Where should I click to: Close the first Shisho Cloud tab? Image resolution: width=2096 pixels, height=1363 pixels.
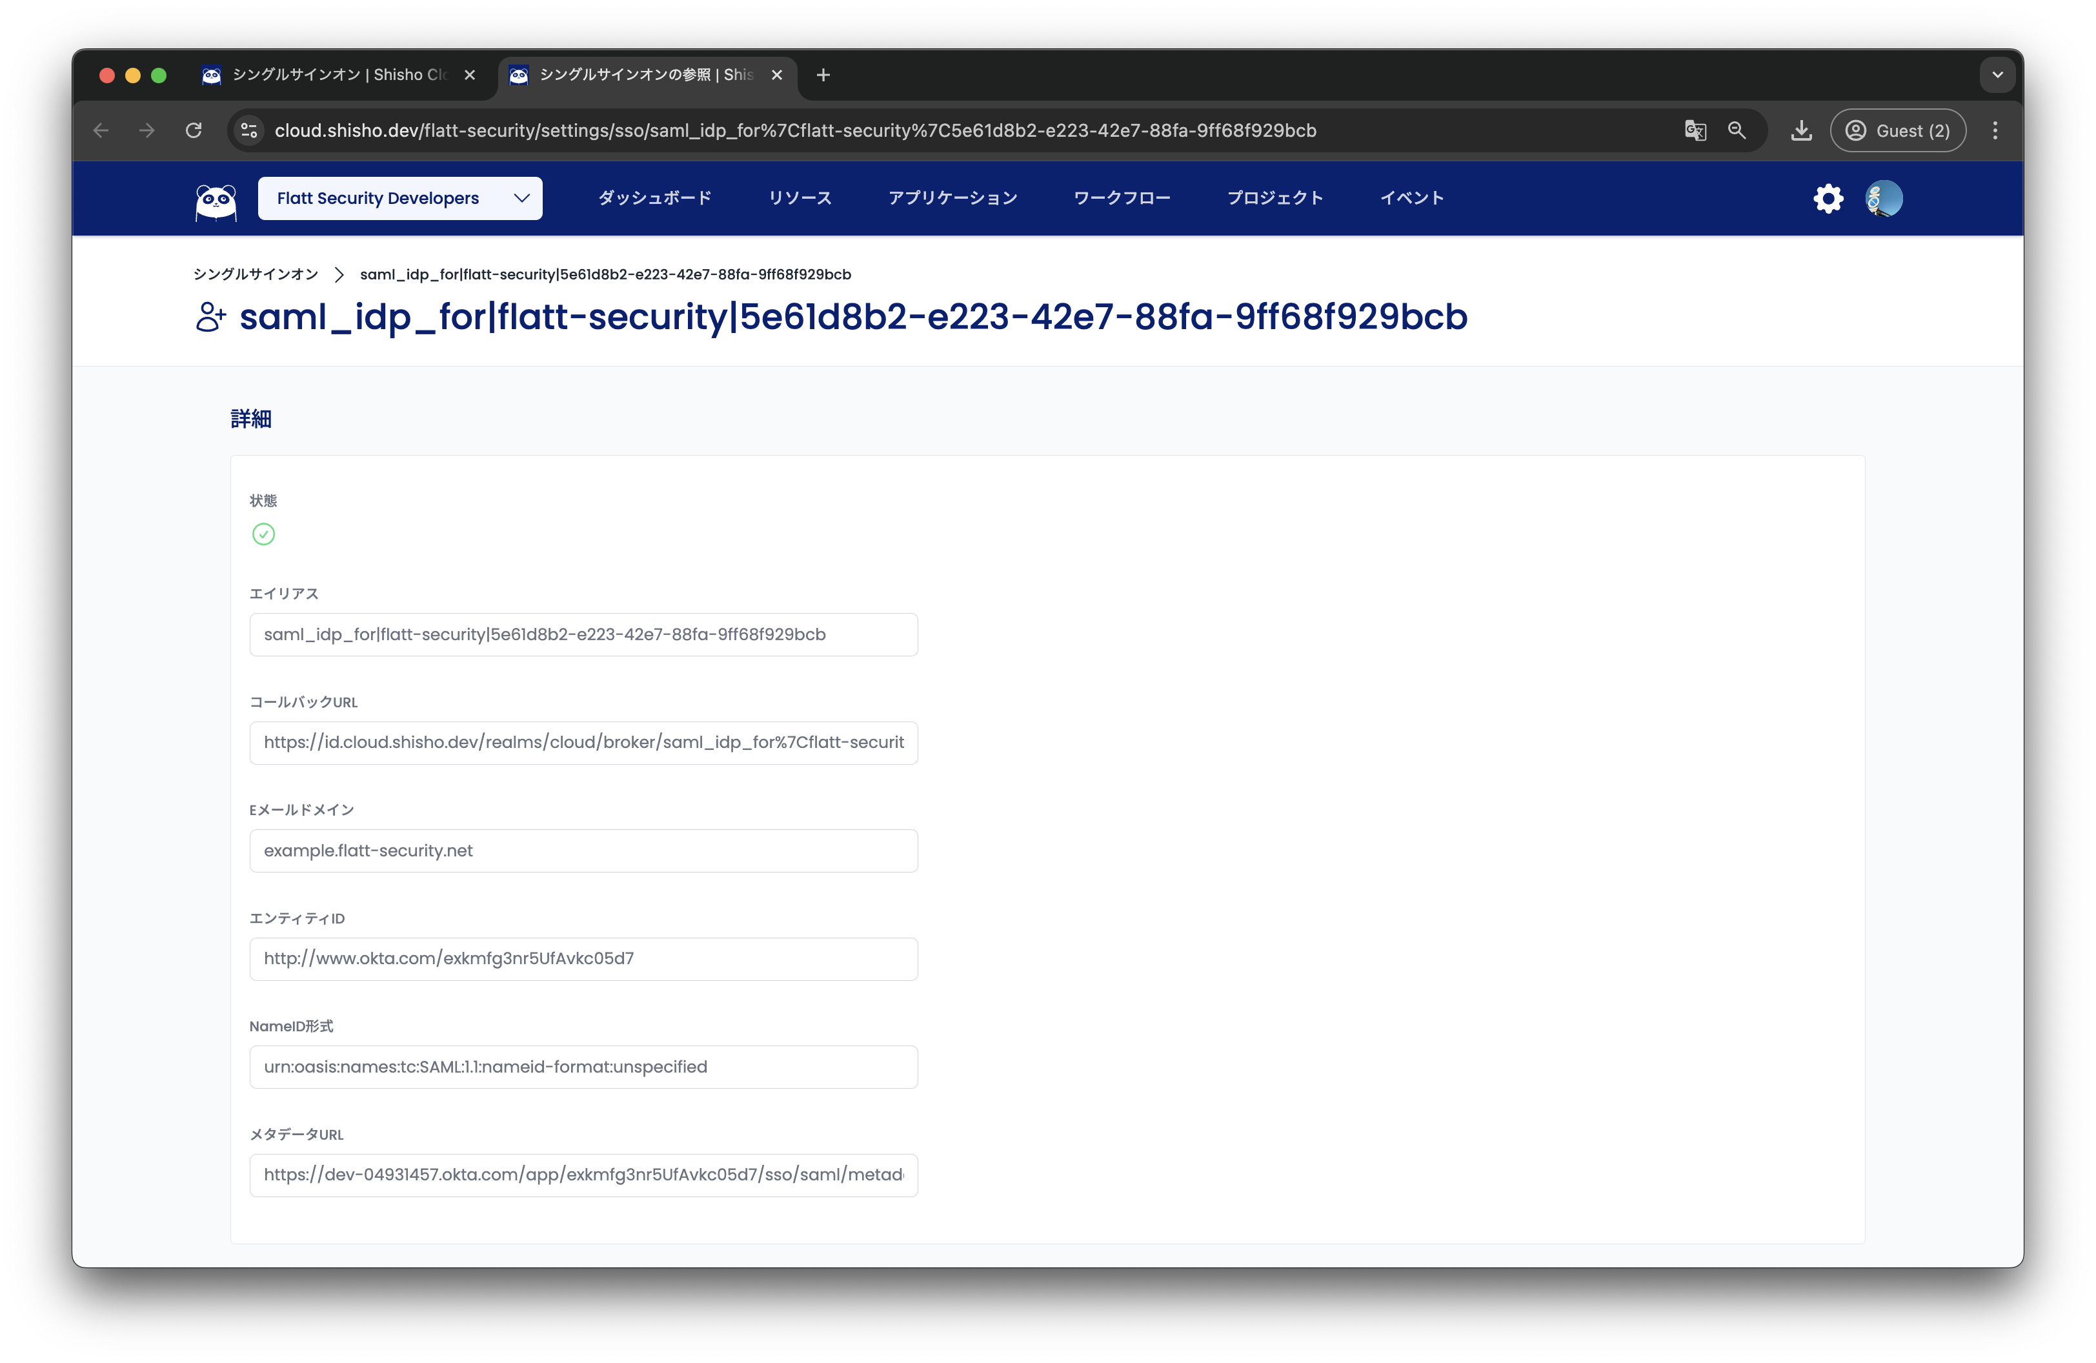click(x=469, y=76)
